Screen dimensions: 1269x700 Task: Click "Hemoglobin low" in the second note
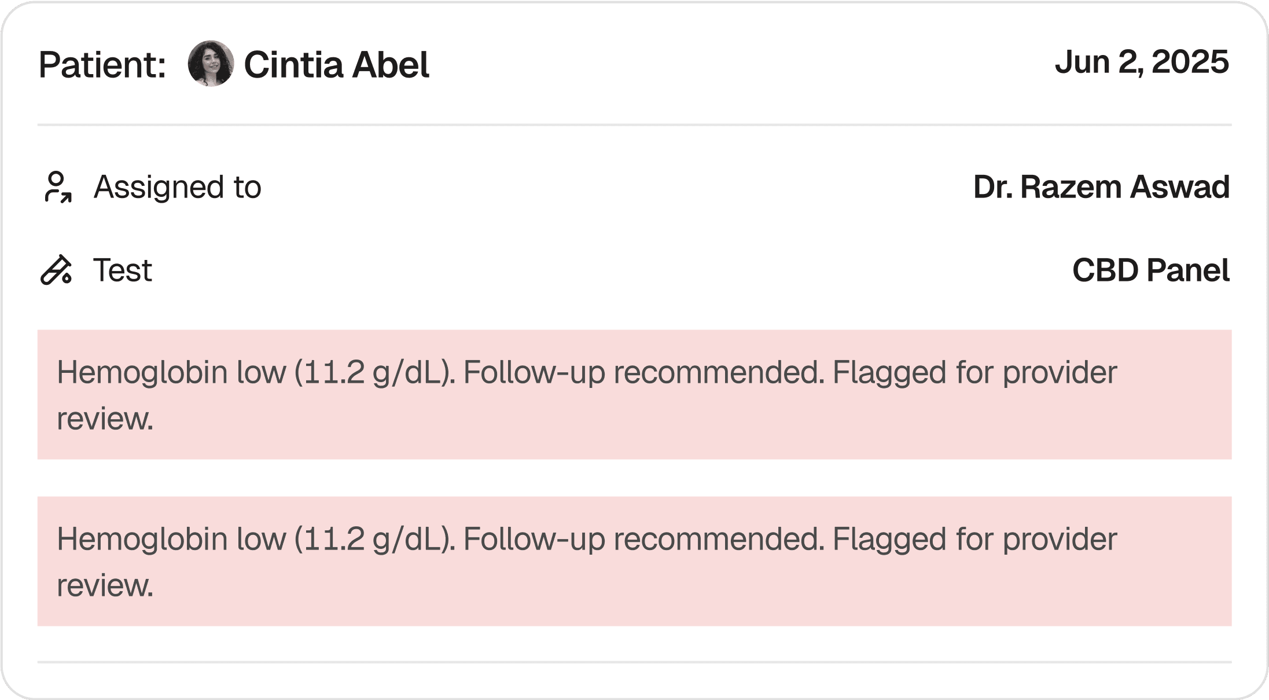tap(171, 538)
